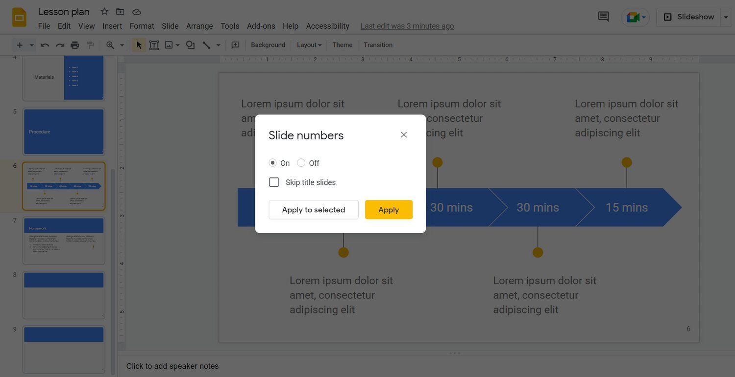
Task: Close the Slide numbers dialog
Action: point(404,134)
